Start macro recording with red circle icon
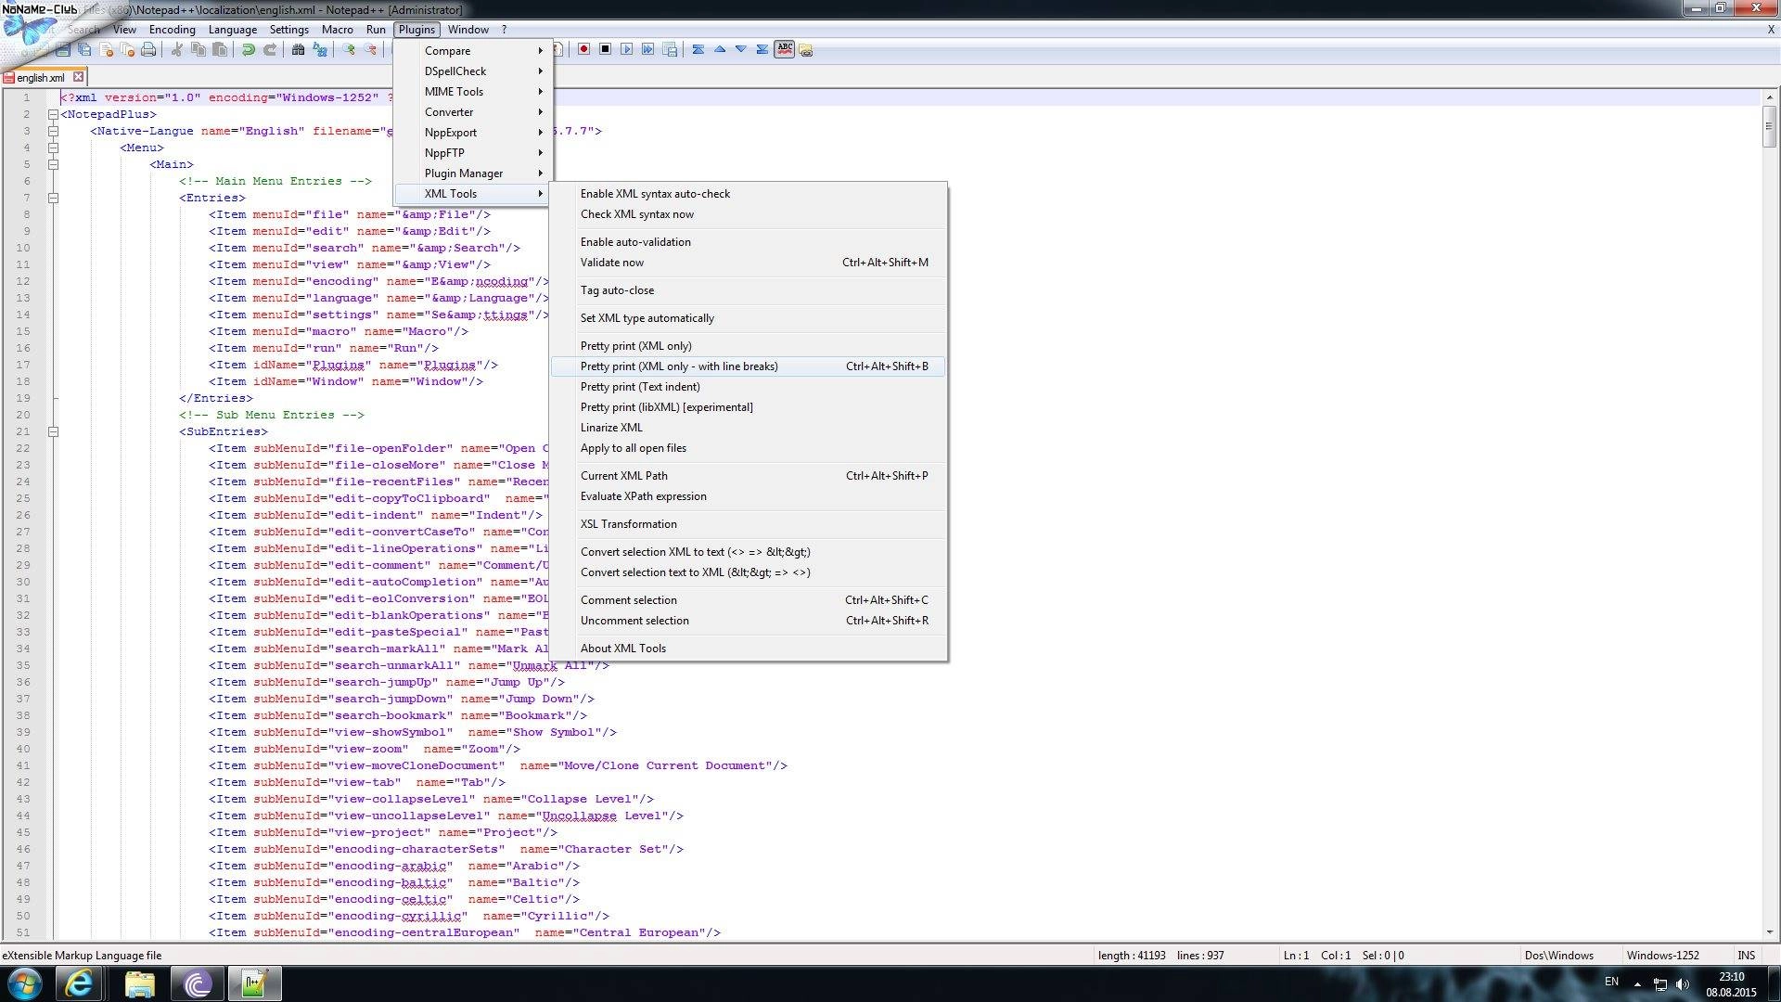1781x1002 pixels. pyautogui.click(x=583, y=49)
